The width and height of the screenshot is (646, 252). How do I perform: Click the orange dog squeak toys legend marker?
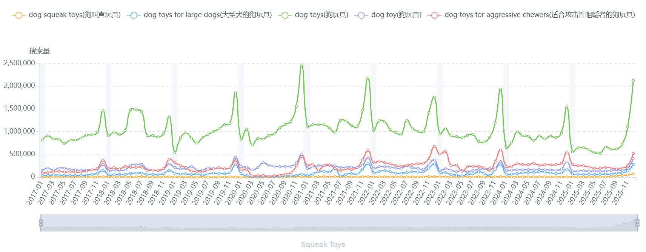(x=19, y=15)
